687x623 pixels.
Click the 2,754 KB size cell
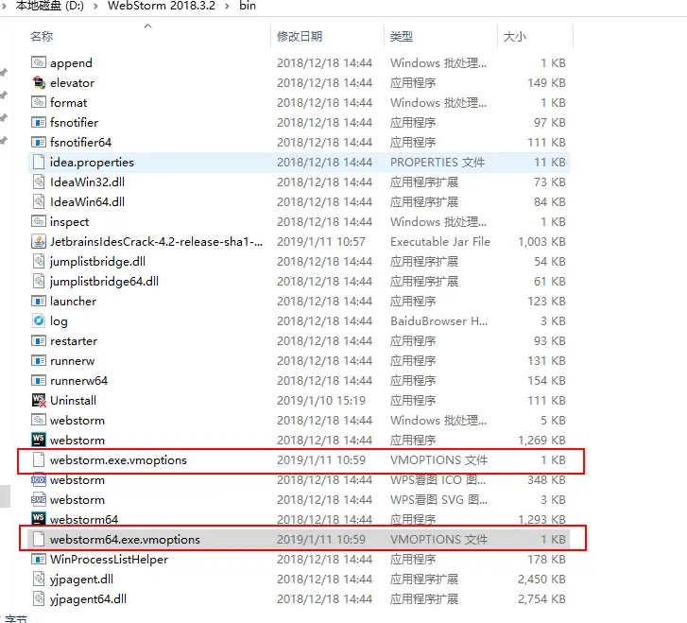(541, 598)
